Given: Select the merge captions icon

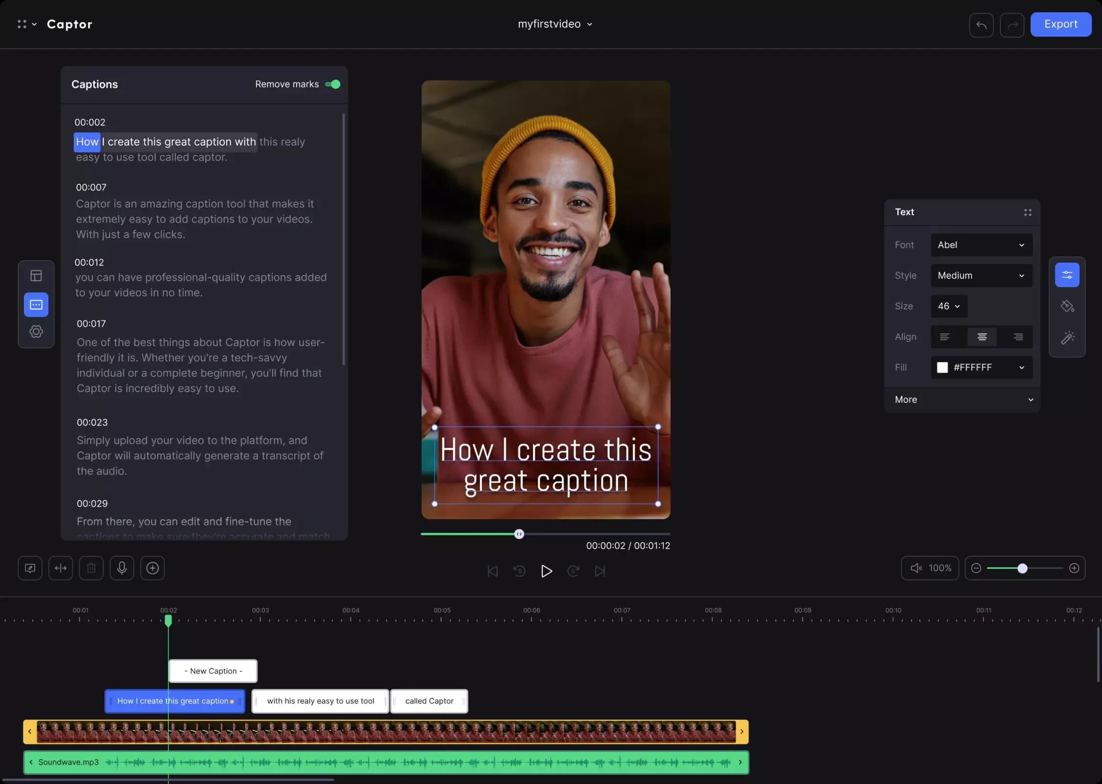Looking at the screenshot, I should tap(60, 568).
